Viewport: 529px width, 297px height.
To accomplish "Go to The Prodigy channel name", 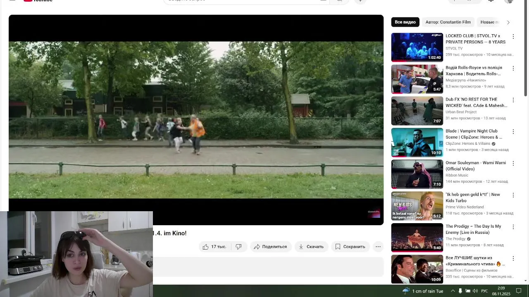I will click(455, 239).
